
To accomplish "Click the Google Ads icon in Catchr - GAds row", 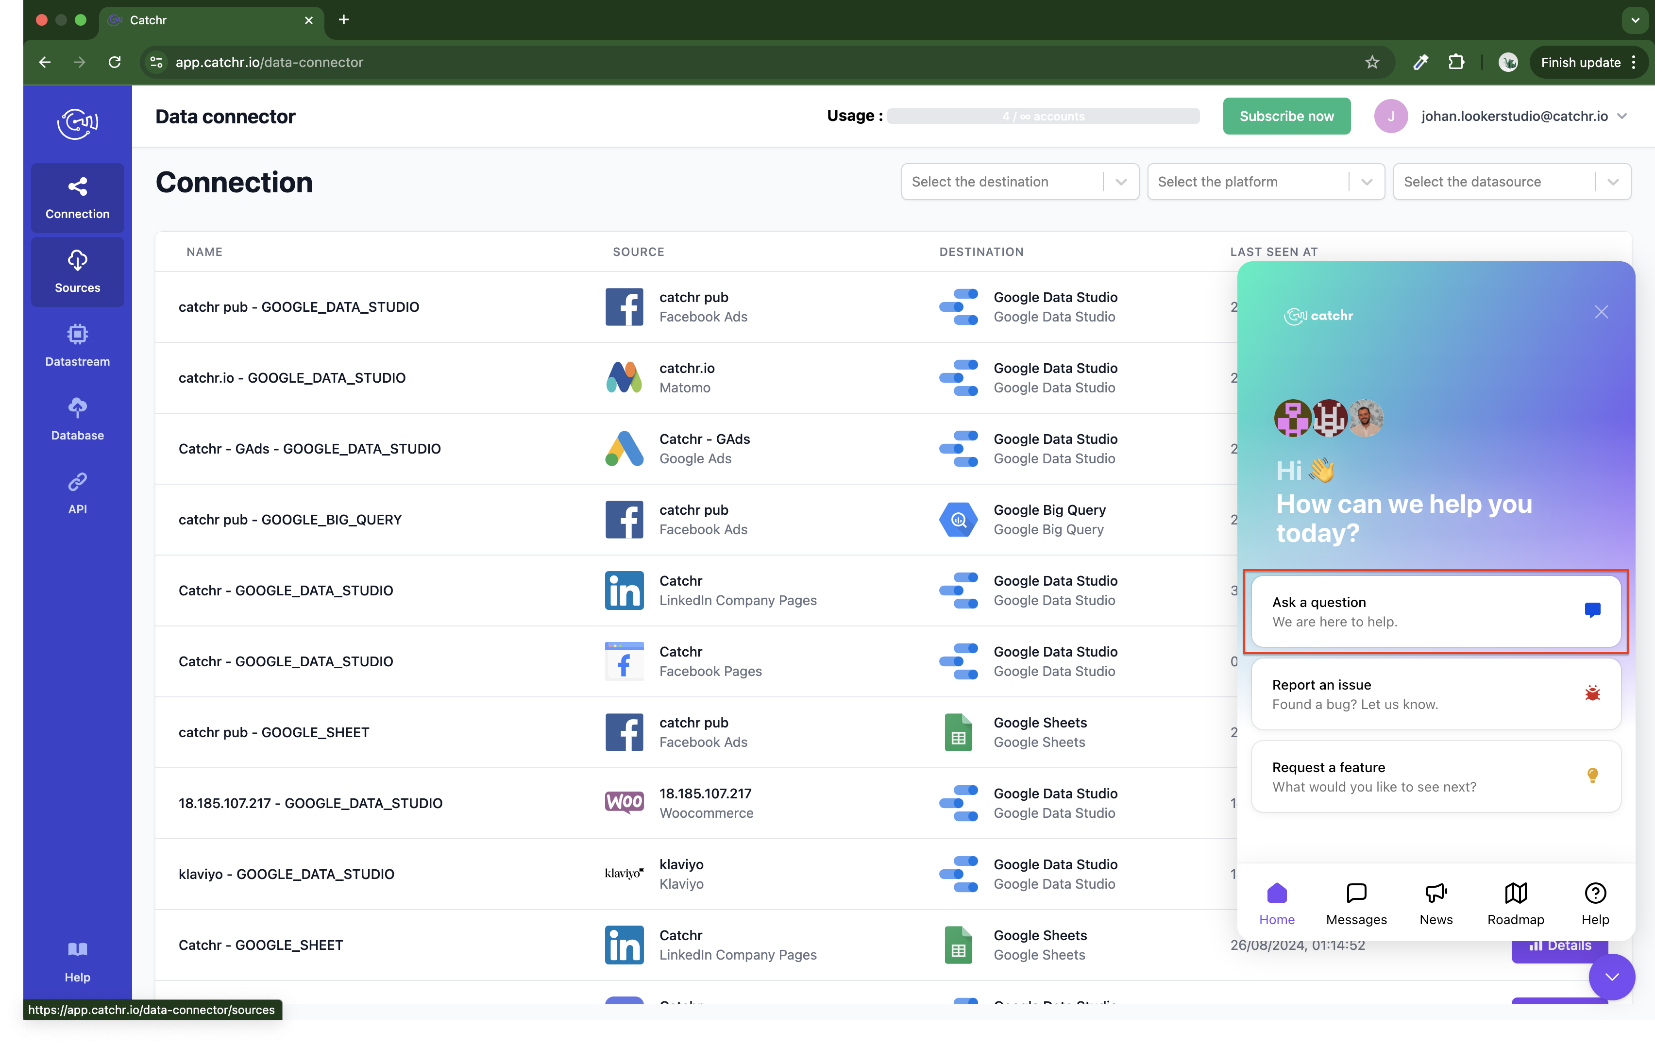I will tap(624, 448).
